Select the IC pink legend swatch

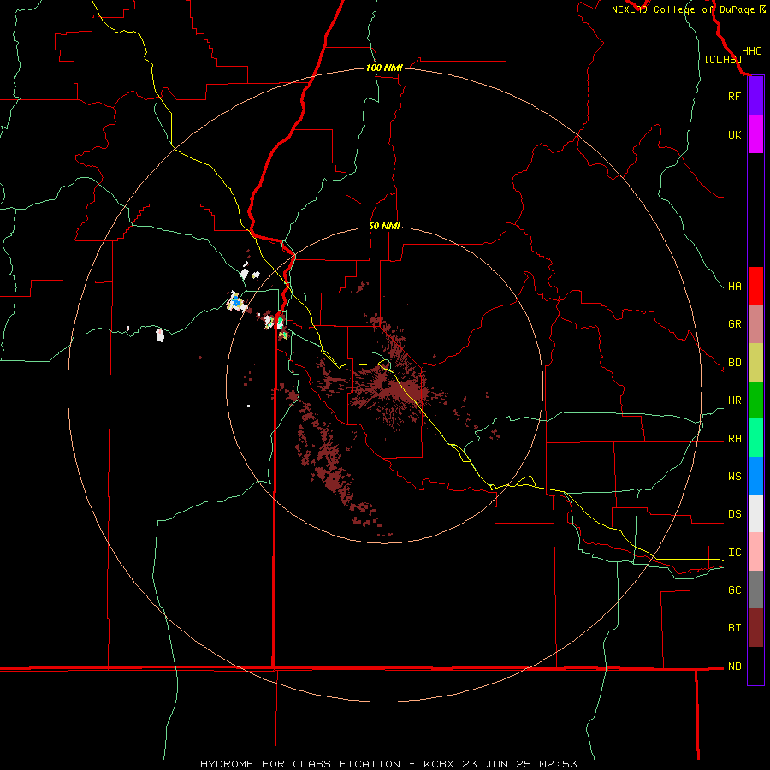click(x=755, y=552)
